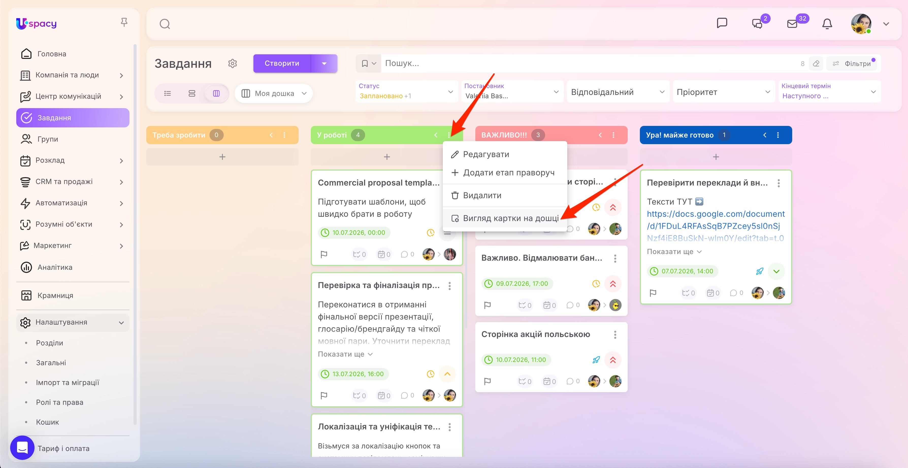Open the Кінцевий термін filter dropdown
The width and height of the screenshot is (908, 468).
click(x=829, y=92)
